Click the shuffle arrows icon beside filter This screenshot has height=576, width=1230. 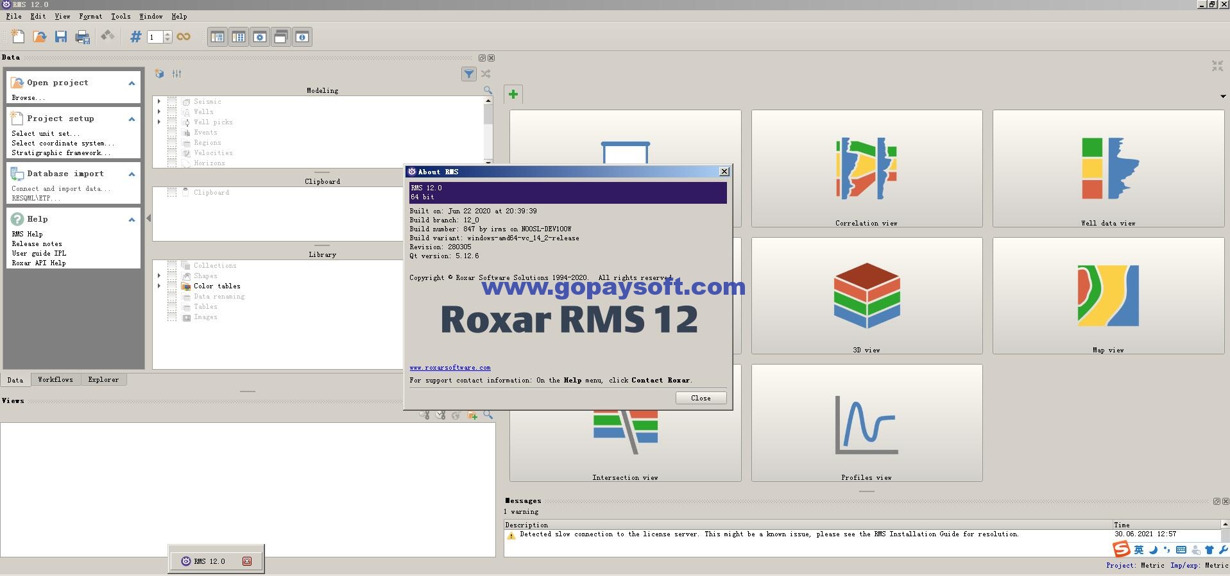tap(486, 74)
